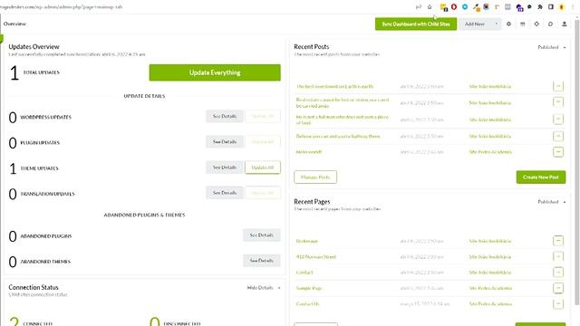
Task: Toggle the browser side panel icon
Action: [551, 6]
